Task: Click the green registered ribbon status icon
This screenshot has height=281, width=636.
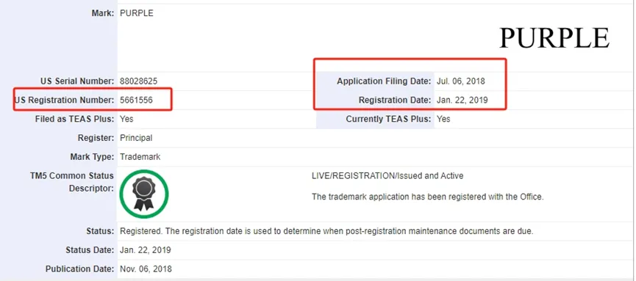Action: coord(144,194)
